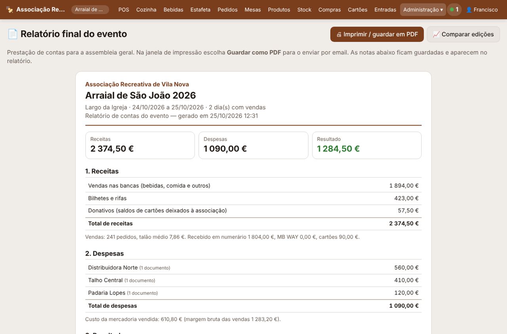Click the 560,00 € amount
Image resolution: width=507 pixels, height=334 pixels.
click(406, 268)
